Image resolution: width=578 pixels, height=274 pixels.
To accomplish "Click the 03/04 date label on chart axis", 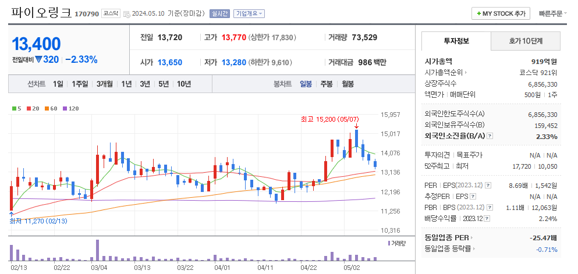I will click(x=100, y=268).
